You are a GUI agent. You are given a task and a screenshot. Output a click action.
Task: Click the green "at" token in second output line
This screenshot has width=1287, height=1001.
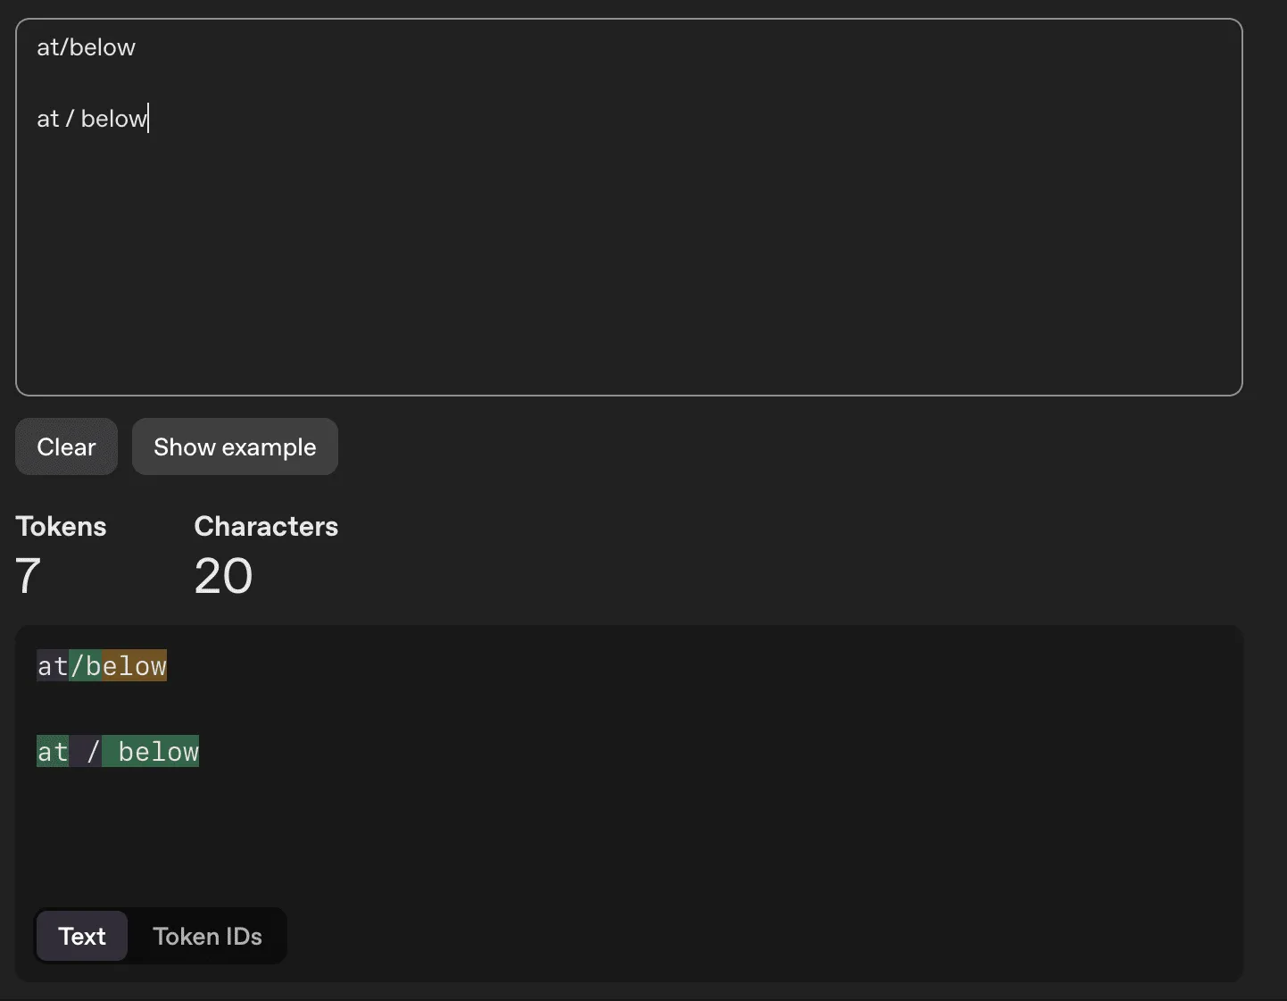tap(52, 752)
